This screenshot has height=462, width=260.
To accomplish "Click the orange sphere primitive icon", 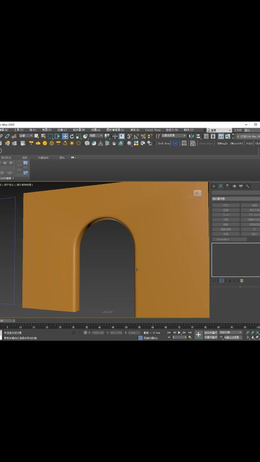I will pos(45,143).
